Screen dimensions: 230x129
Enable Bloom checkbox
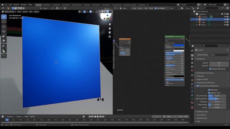(x=198, y=76)
